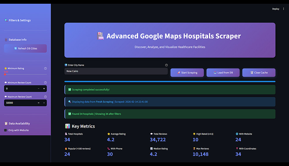Click the Total Reviews value 34,722
The image size is (289, 166).
(158, 139)
